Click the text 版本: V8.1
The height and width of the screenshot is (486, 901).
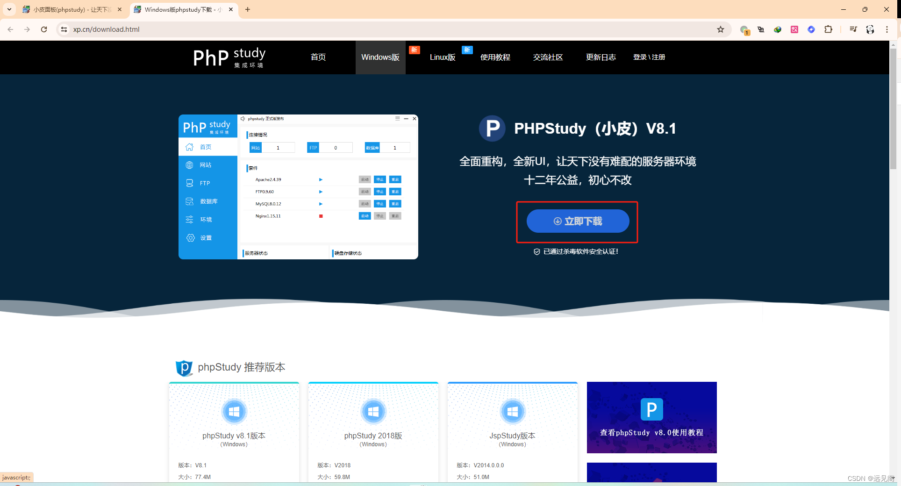192,465
